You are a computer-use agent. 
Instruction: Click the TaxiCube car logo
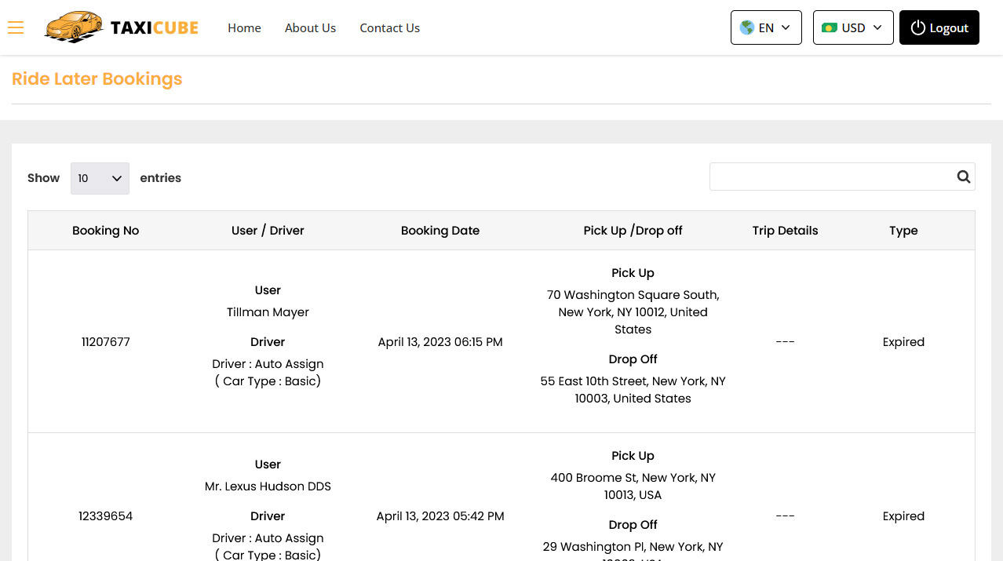click(74, 27)
